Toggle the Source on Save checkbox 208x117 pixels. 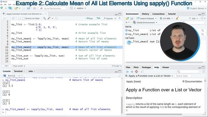[x=23, y=19]
